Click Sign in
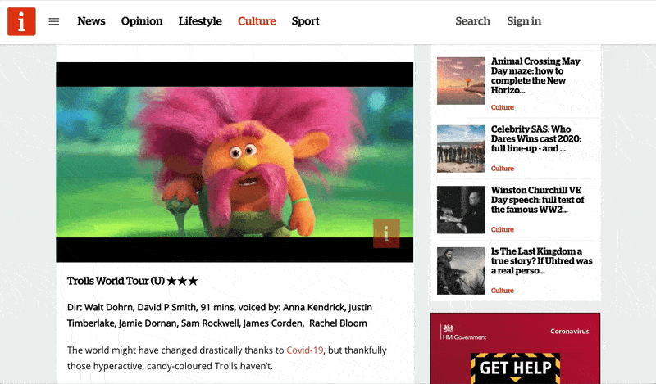 [x=524, y=21]
